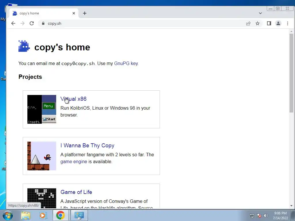Click the browser forward arrow
Screen dimensions: 295x221
click(22, 23)
